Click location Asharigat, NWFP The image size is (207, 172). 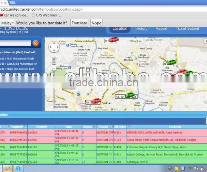137,162
